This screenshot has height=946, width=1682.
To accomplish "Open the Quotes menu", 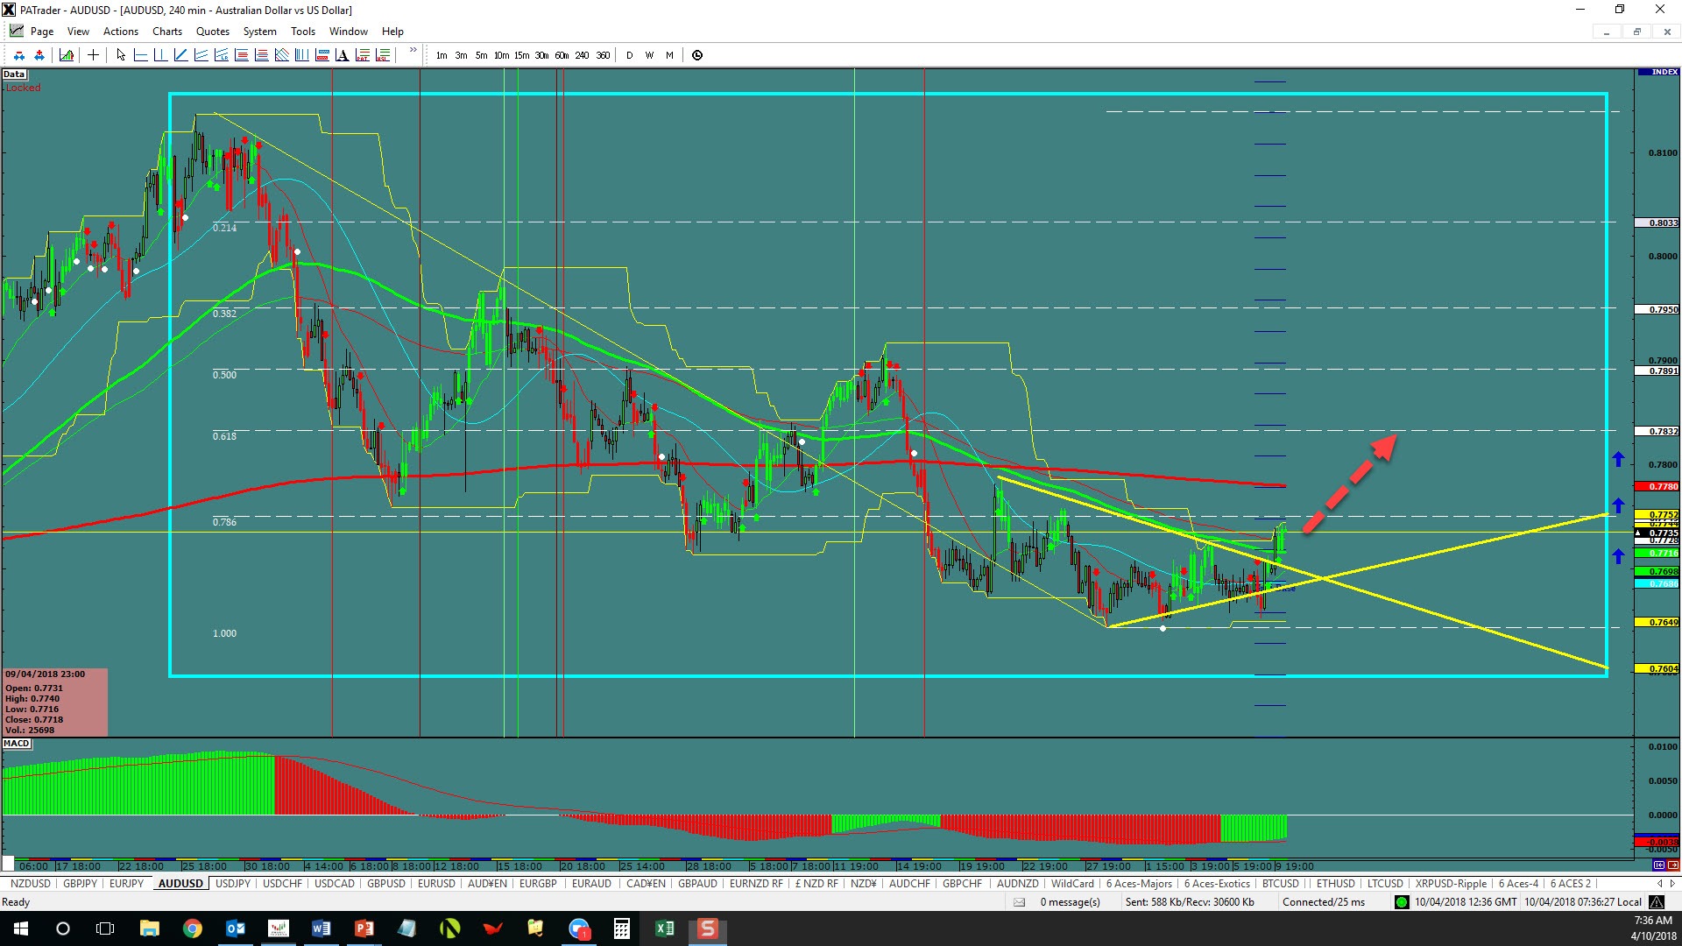I will [x=213, y=32].
